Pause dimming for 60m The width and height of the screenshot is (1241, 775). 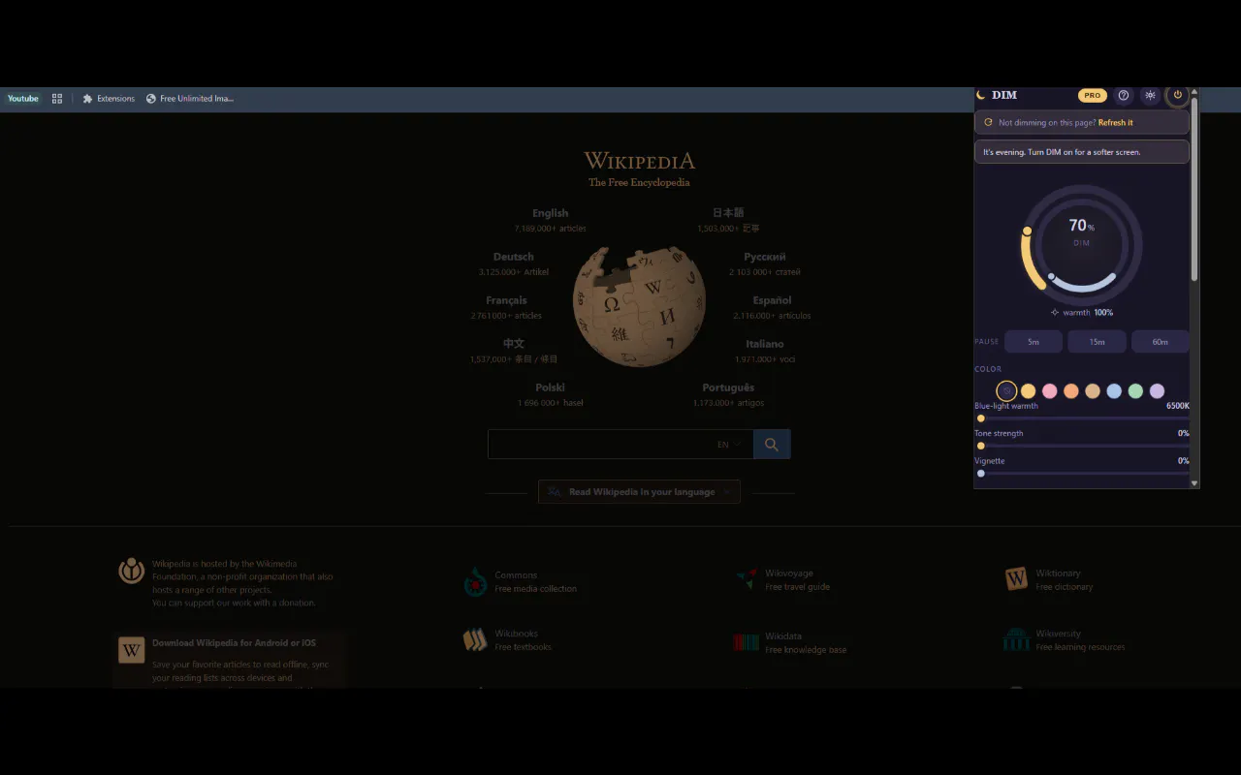point(1160,341)
